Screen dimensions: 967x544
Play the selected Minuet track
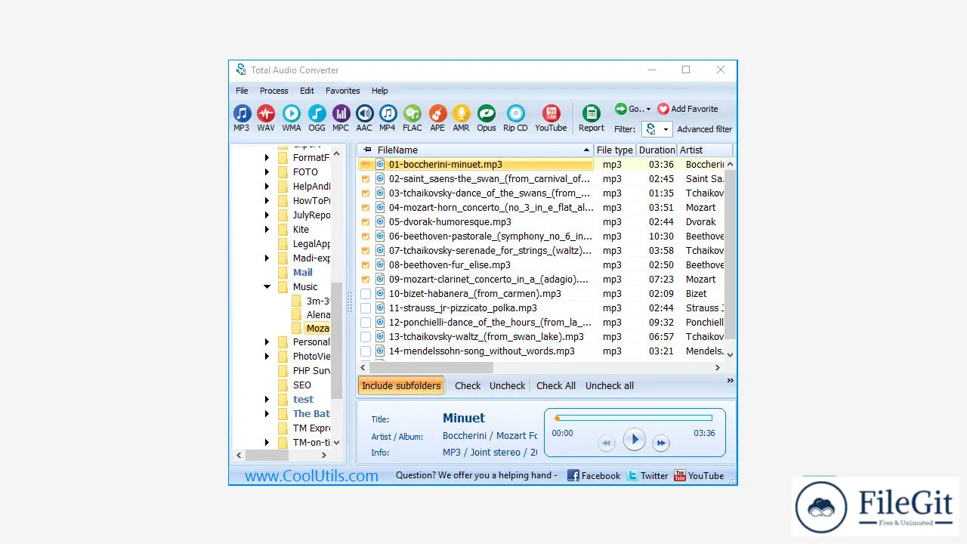[x=634, y=439]
